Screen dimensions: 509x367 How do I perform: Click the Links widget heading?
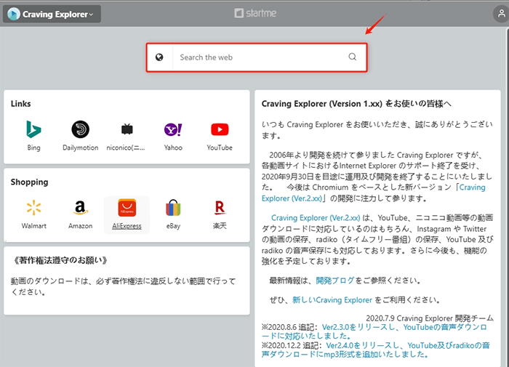[21, 104]
